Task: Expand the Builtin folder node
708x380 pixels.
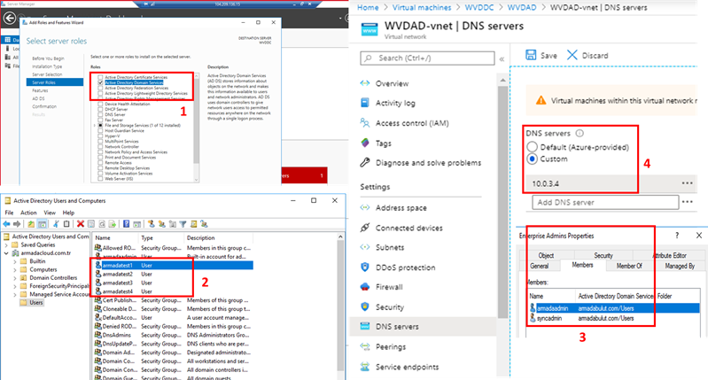Action: pos(15,261)
